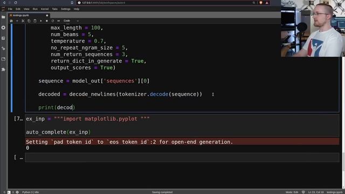Open the open tabs sidebar icon
This screenshot has height=194, width=345.
3,59
